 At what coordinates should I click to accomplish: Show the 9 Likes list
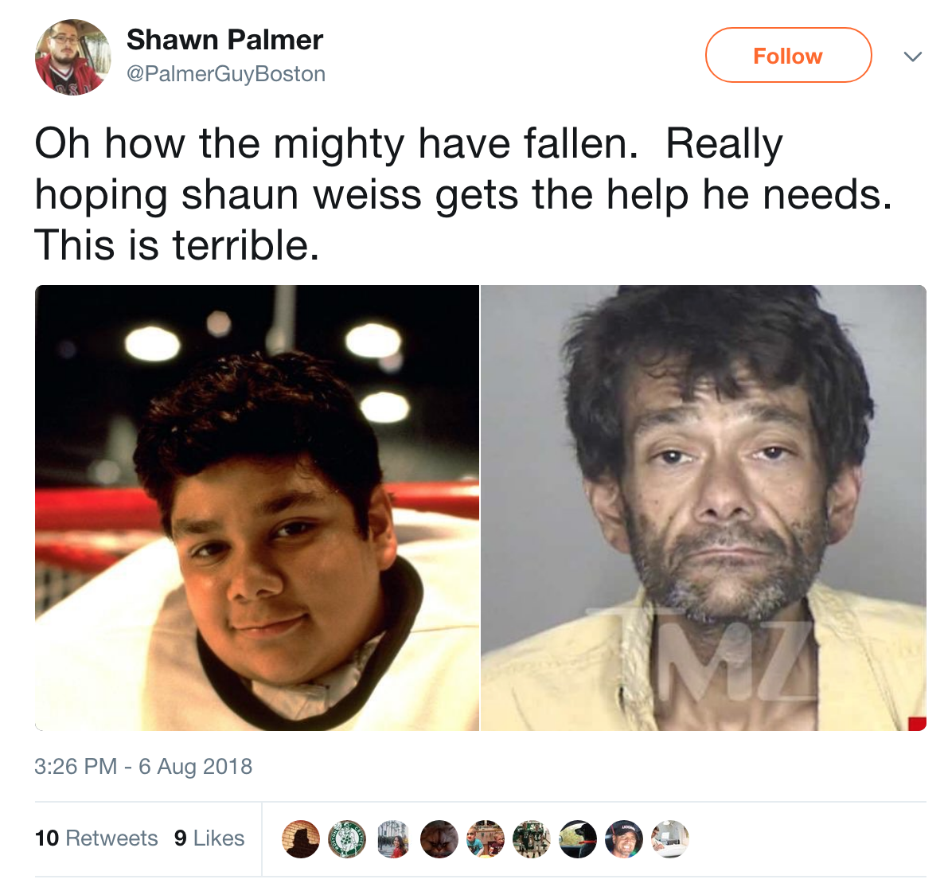click(x=209, y=838)
